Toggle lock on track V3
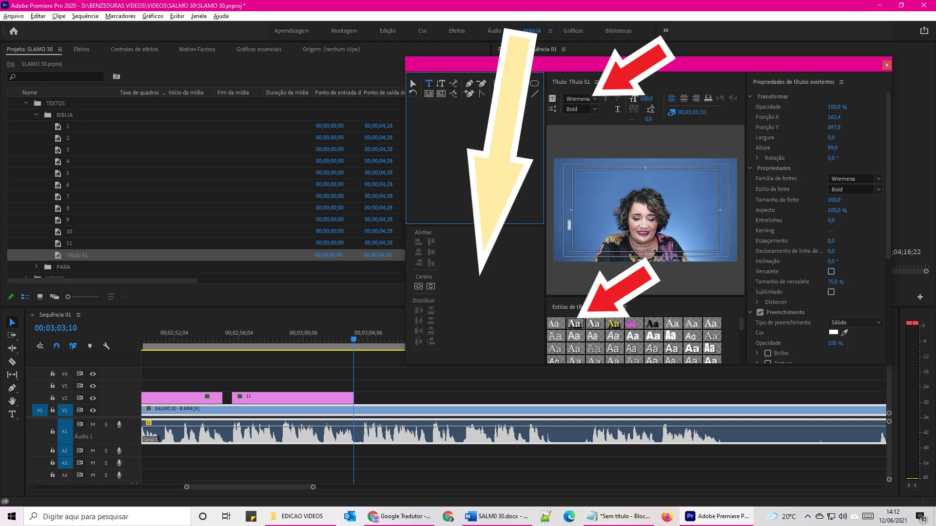The image size is (936, 526). (52, 385)
